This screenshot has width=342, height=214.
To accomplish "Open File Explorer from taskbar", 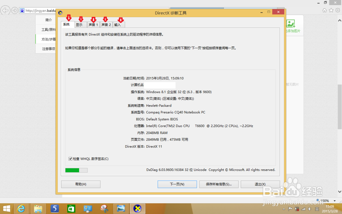I will [38, 209].
